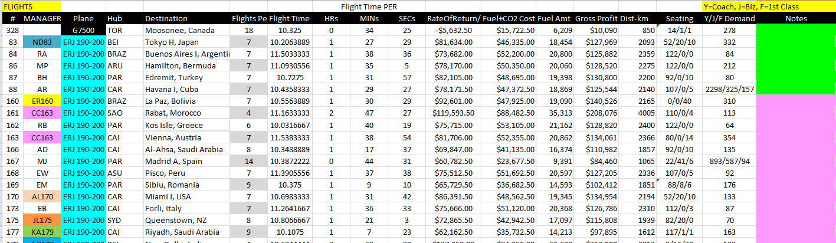Click the yellow FLIGHTS title cell
This screenshot has height=243, width=836.
pos(29,6)
